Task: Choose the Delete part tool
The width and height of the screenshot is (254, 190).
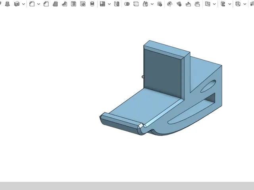Action: (160, 4)
